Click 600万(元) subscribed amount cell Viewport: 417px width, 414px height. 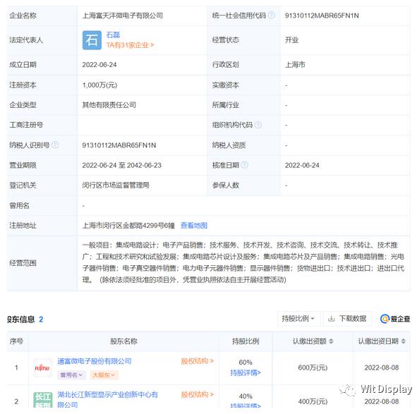coord(313,367)
